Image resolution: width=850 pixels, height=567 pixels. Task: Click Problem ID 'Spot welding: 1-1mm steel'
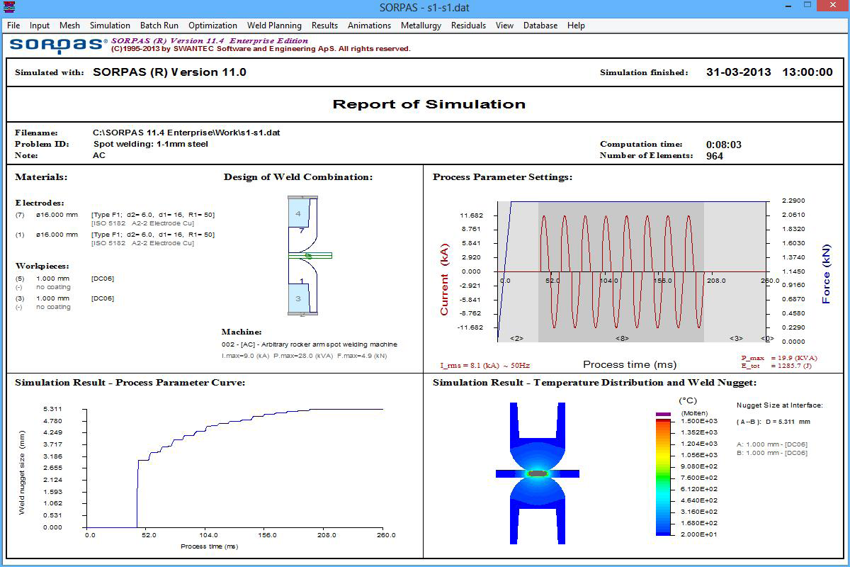click(151, 144)
